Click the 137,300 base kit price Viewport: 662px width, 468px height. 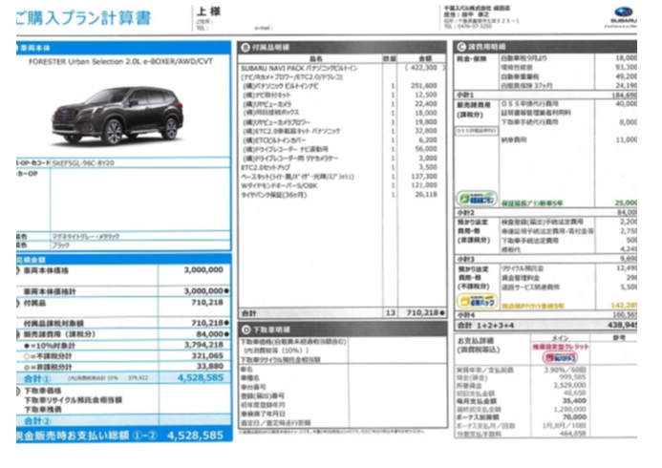coord(424,177)
